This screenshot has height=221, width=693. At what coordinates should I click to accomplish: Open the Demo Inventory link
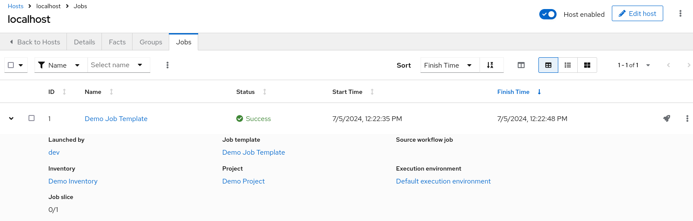[x=73, y=181]
